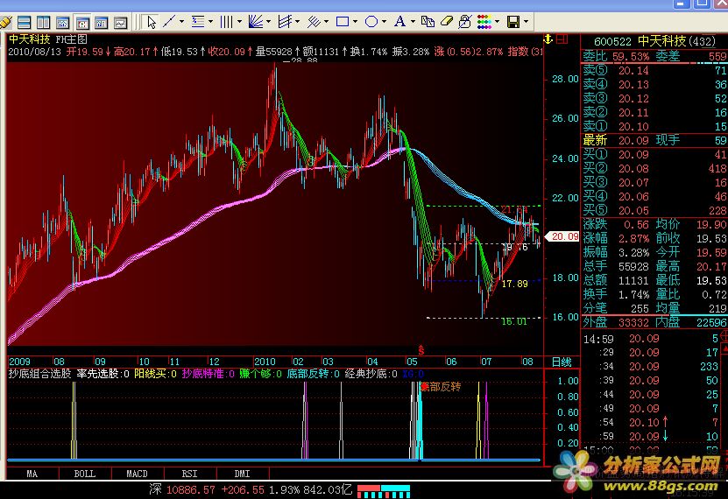The width and height of the screenshot is (728, 499).
Task: Click the 2010 year label on the time axis
Action: click(265, 362)
